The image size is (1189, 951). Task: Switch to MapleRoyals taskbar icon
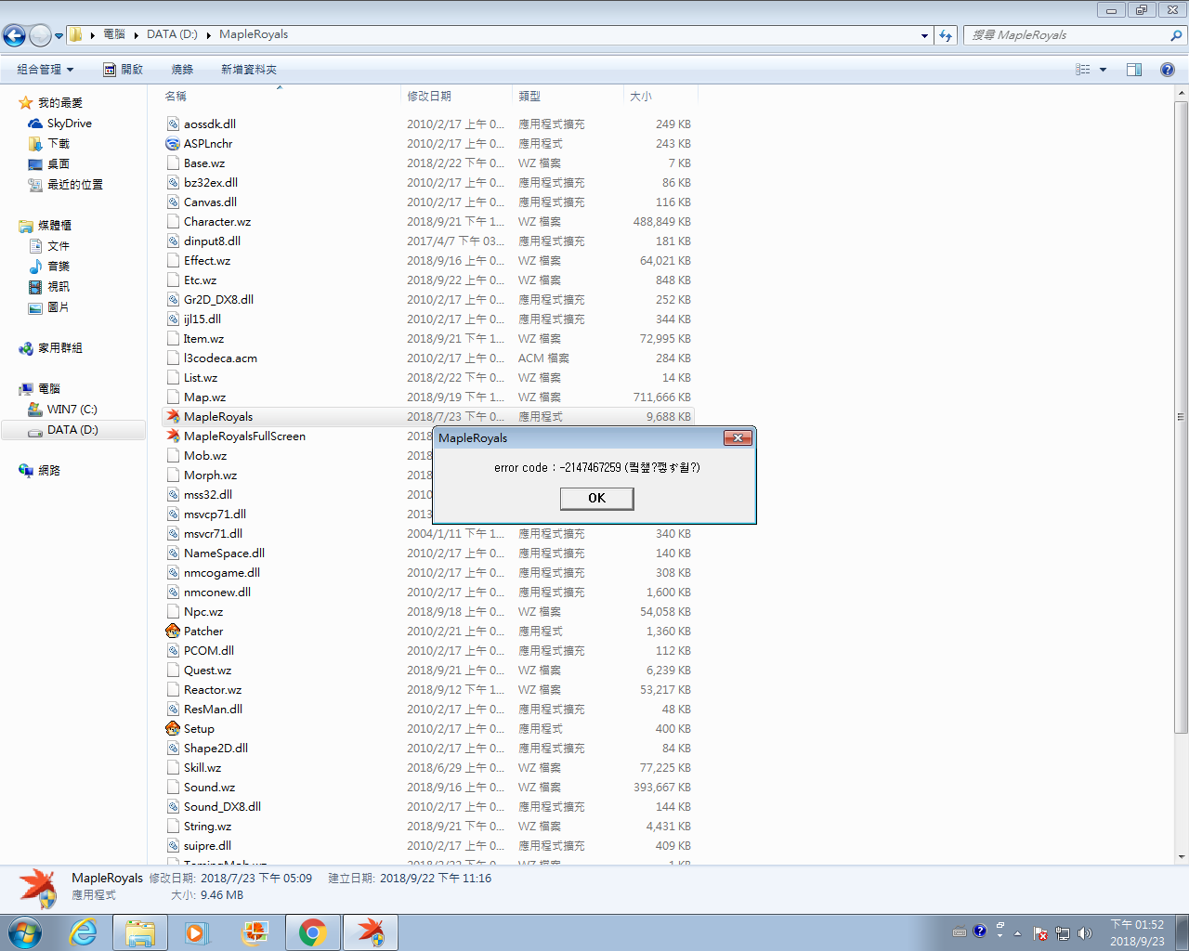coord(371,932)
